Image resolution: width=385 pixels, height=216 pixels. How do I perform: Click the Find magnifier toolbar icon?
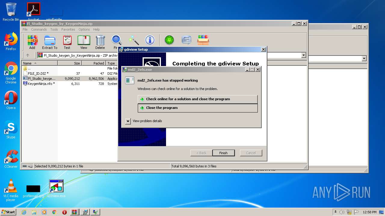click(116, 42)
